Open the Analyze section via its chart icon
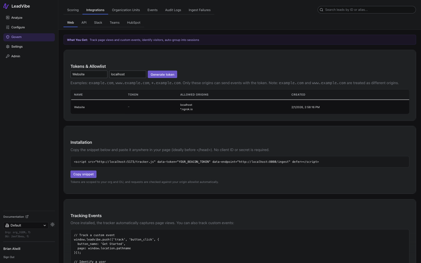The width and height of the screenshot is (421, 263). click(7, 18)
